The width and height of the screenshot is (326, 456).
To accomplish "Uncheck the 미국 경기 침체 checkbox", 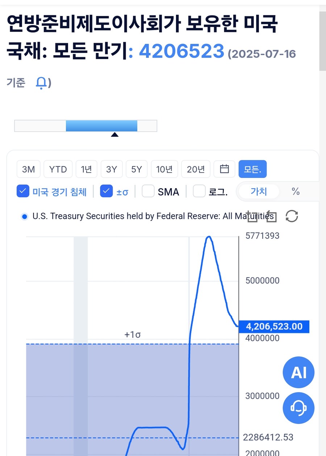I will tap(23, 191).
